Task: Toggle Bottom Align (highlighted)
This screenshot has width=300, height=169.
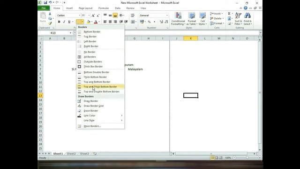Action: point(115,15)
